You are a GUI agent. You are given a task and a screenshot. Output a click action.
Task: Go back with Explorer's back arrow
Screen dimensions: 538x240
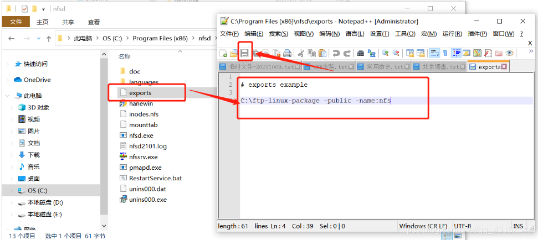pyautogui.click(x=11, y=39)
